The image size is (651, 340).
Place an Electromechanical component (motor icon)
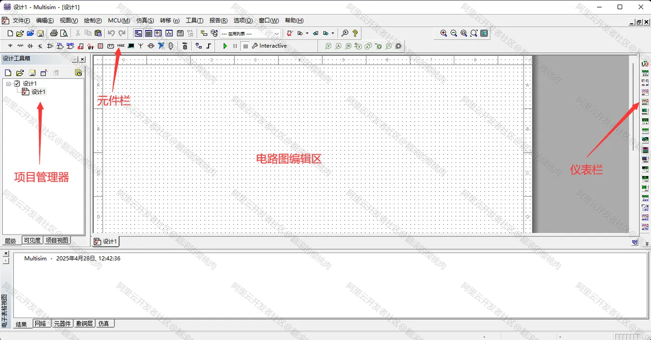(151, 46)
